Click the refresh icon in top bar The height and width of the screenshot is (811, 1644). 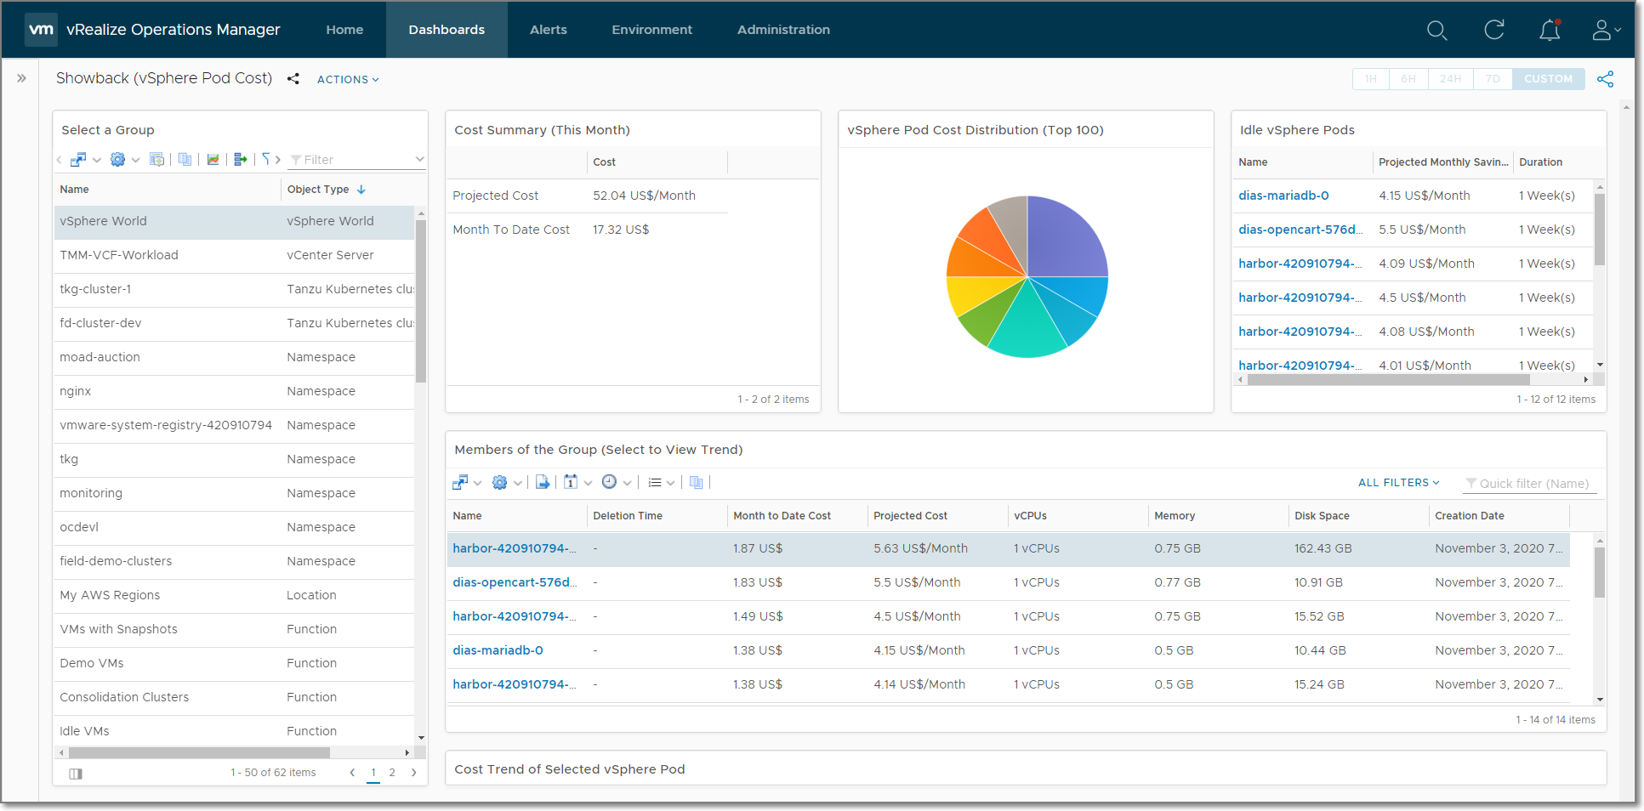click(x=1494, y=30)
